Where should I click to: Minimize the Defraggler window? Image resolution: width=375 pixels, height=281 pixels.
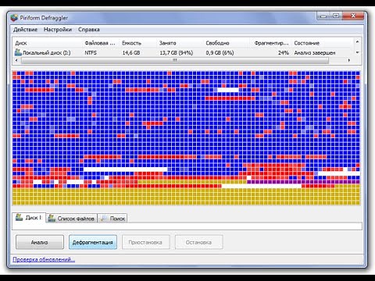[x=323, y=16]
